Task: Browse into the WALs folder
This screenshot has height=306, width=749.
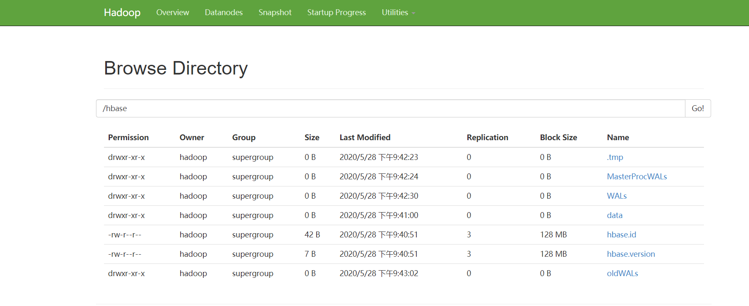Action: tap(616, 196)
